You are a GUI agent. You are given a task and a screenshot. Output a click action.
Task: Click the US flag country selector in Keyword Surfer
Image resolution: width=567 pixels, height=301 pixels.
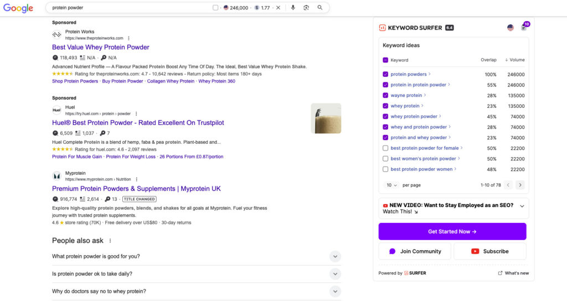tap(510, 28)
